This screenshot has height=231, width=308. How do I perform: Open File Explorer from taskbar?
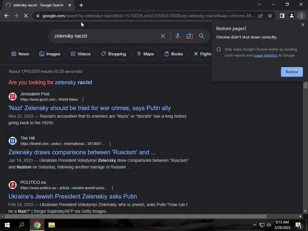[51, 225]
